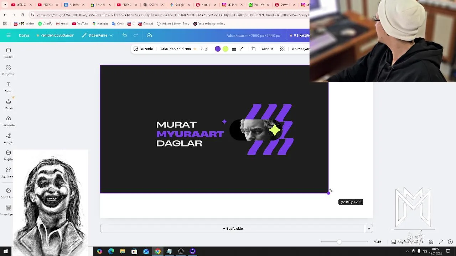Open the YouTube bookmark
The width and height of the screenshot is (456, 256).
click(80, 24)
